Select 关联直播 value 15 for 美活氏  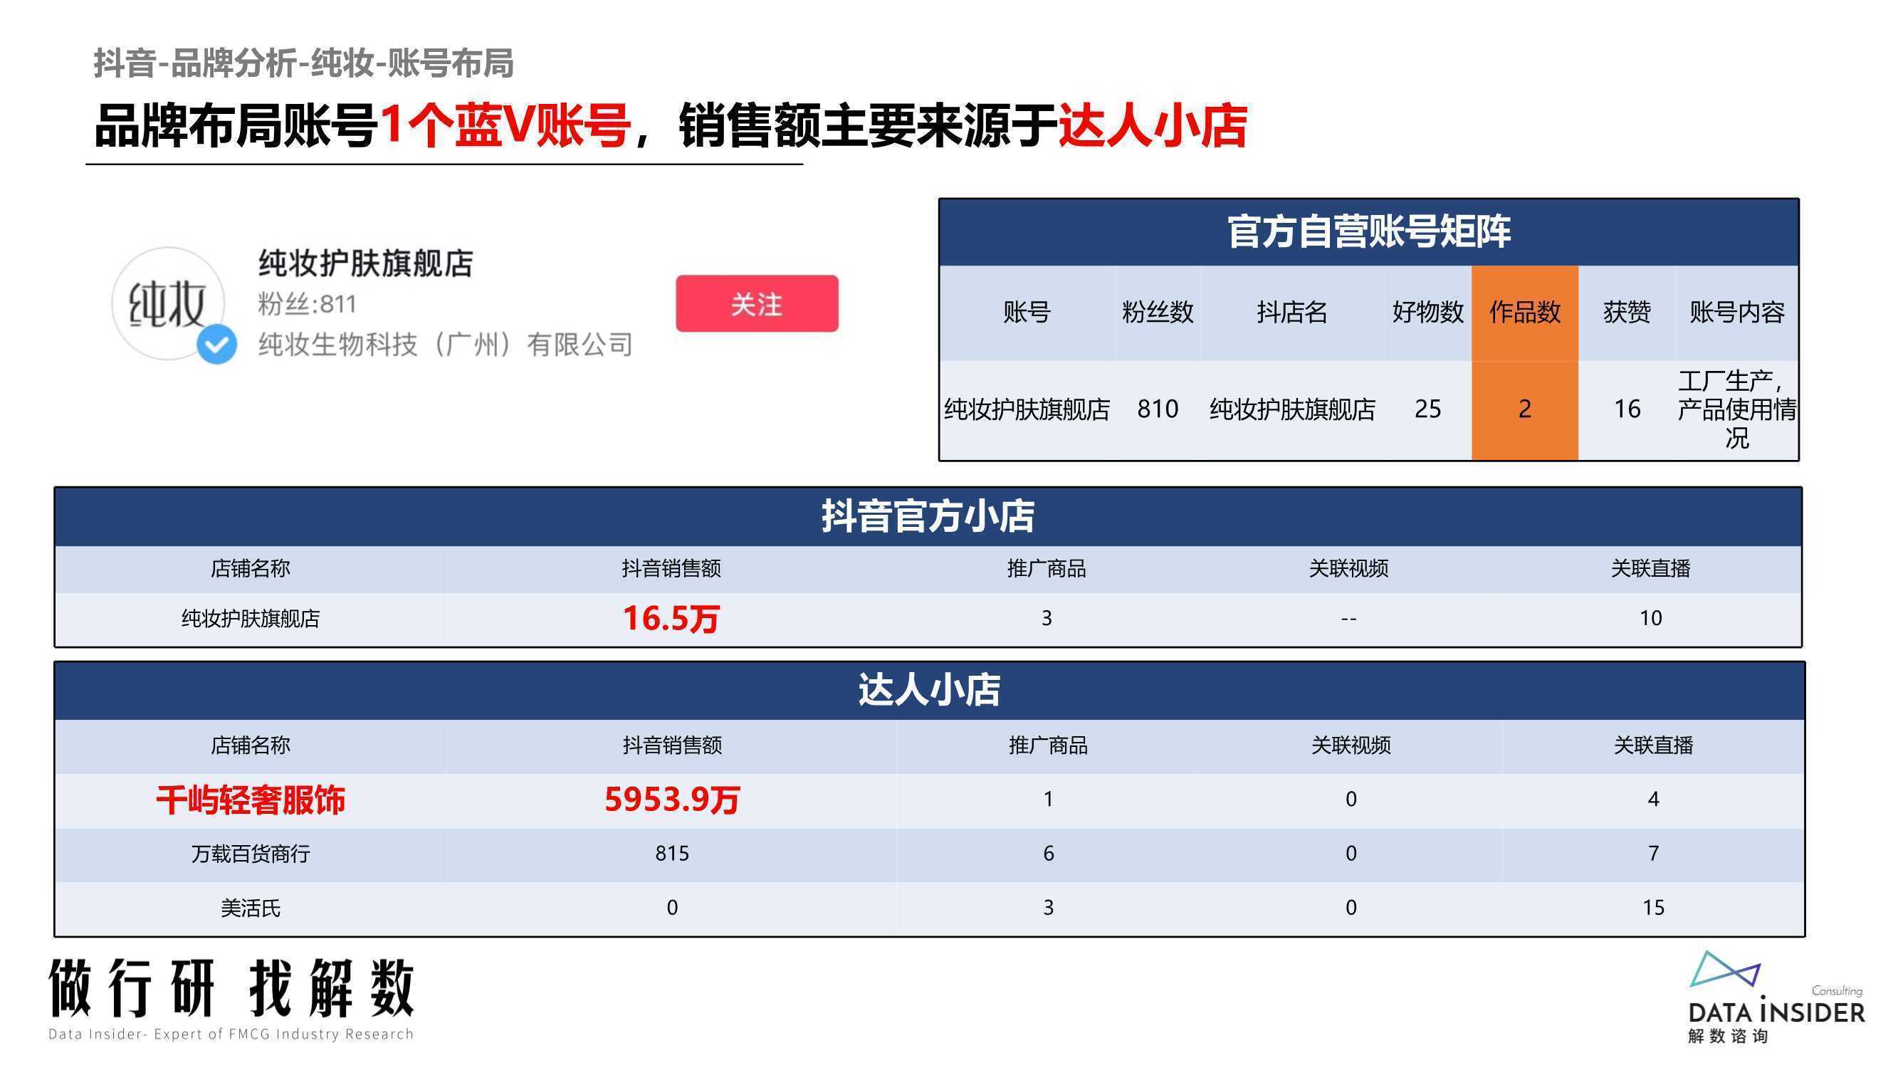point(1653,908)
